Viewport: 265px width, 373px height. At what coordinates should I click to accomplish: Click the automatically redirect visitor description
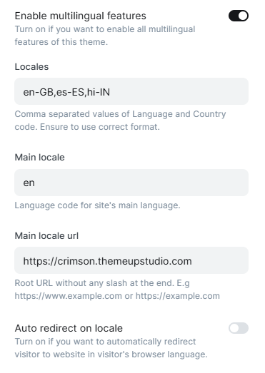(111, 348)
